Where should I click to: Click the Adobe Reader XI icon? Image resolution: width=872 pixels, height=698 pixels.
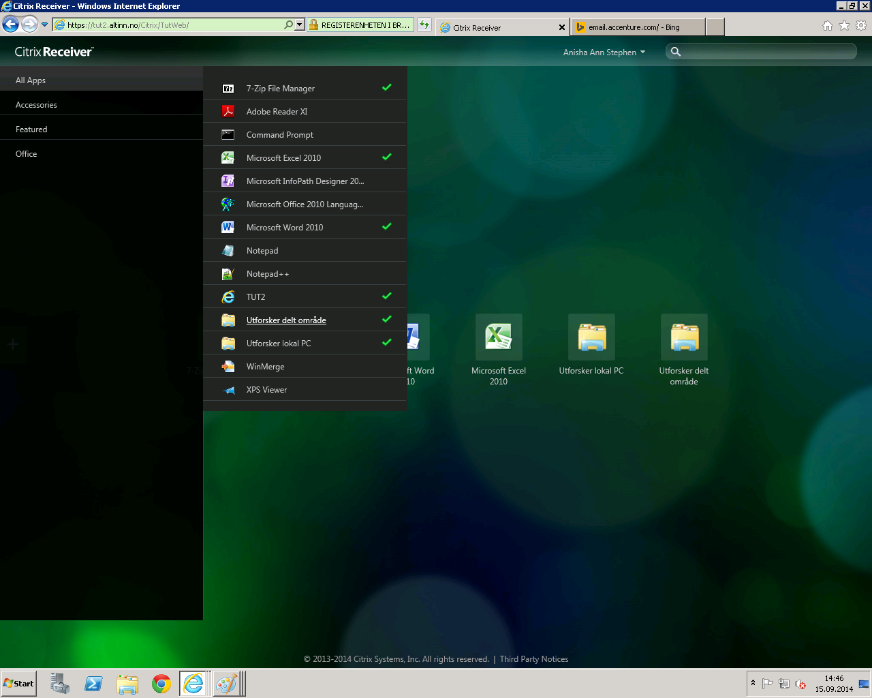tap(228, 112)
